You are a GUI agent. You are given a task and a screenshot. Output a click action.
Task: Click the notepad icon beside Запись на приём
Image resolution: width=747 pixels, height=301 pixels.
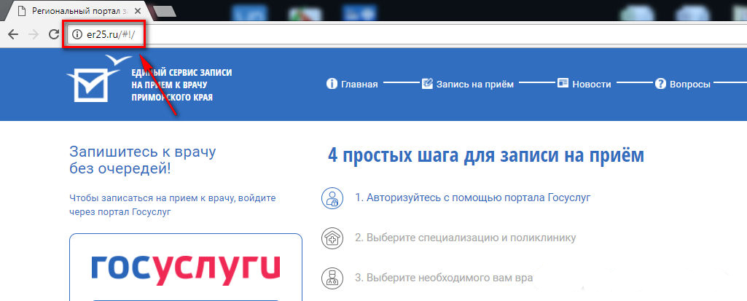[427, 84]
